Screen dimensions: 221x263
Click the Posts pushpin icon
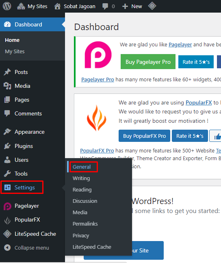point(7,72)
